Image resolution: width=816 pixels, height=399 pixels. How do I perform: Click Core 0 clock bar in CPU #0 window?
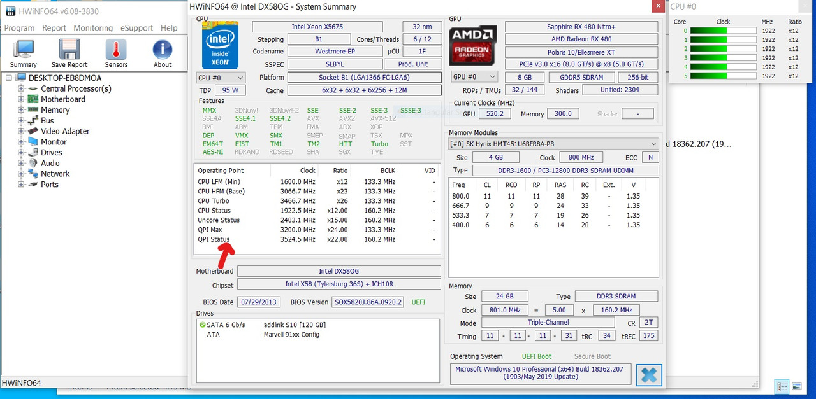[x=722, y=31]
